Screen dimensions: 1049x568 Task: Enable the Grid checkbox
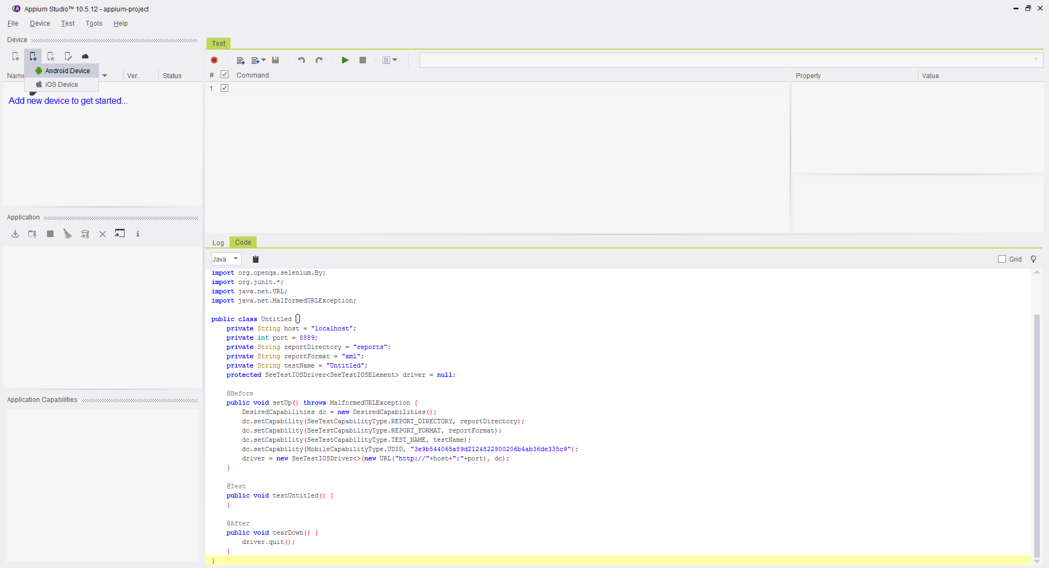click(x=1002, y=259)
